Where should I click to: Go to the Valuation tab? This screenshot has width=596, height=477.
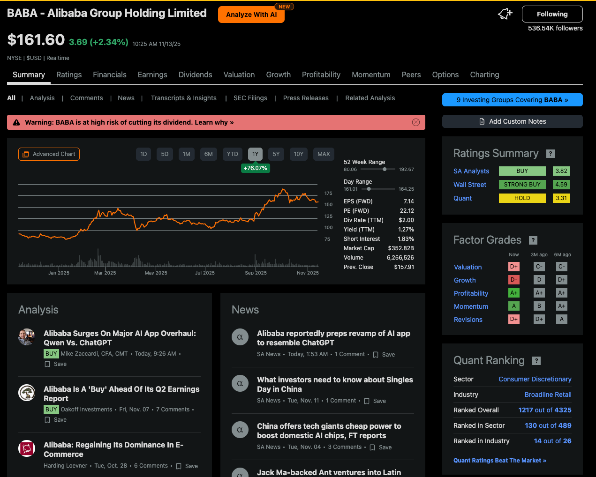pos(239,75)
